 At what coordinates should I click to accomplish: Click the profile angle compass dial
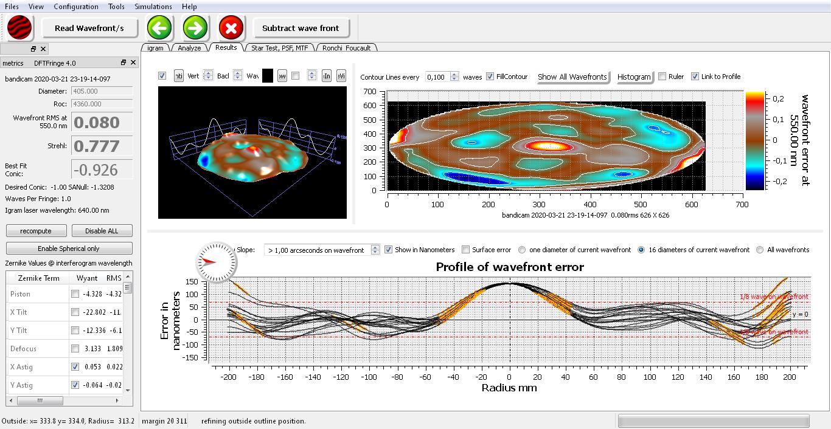[215, 262]
